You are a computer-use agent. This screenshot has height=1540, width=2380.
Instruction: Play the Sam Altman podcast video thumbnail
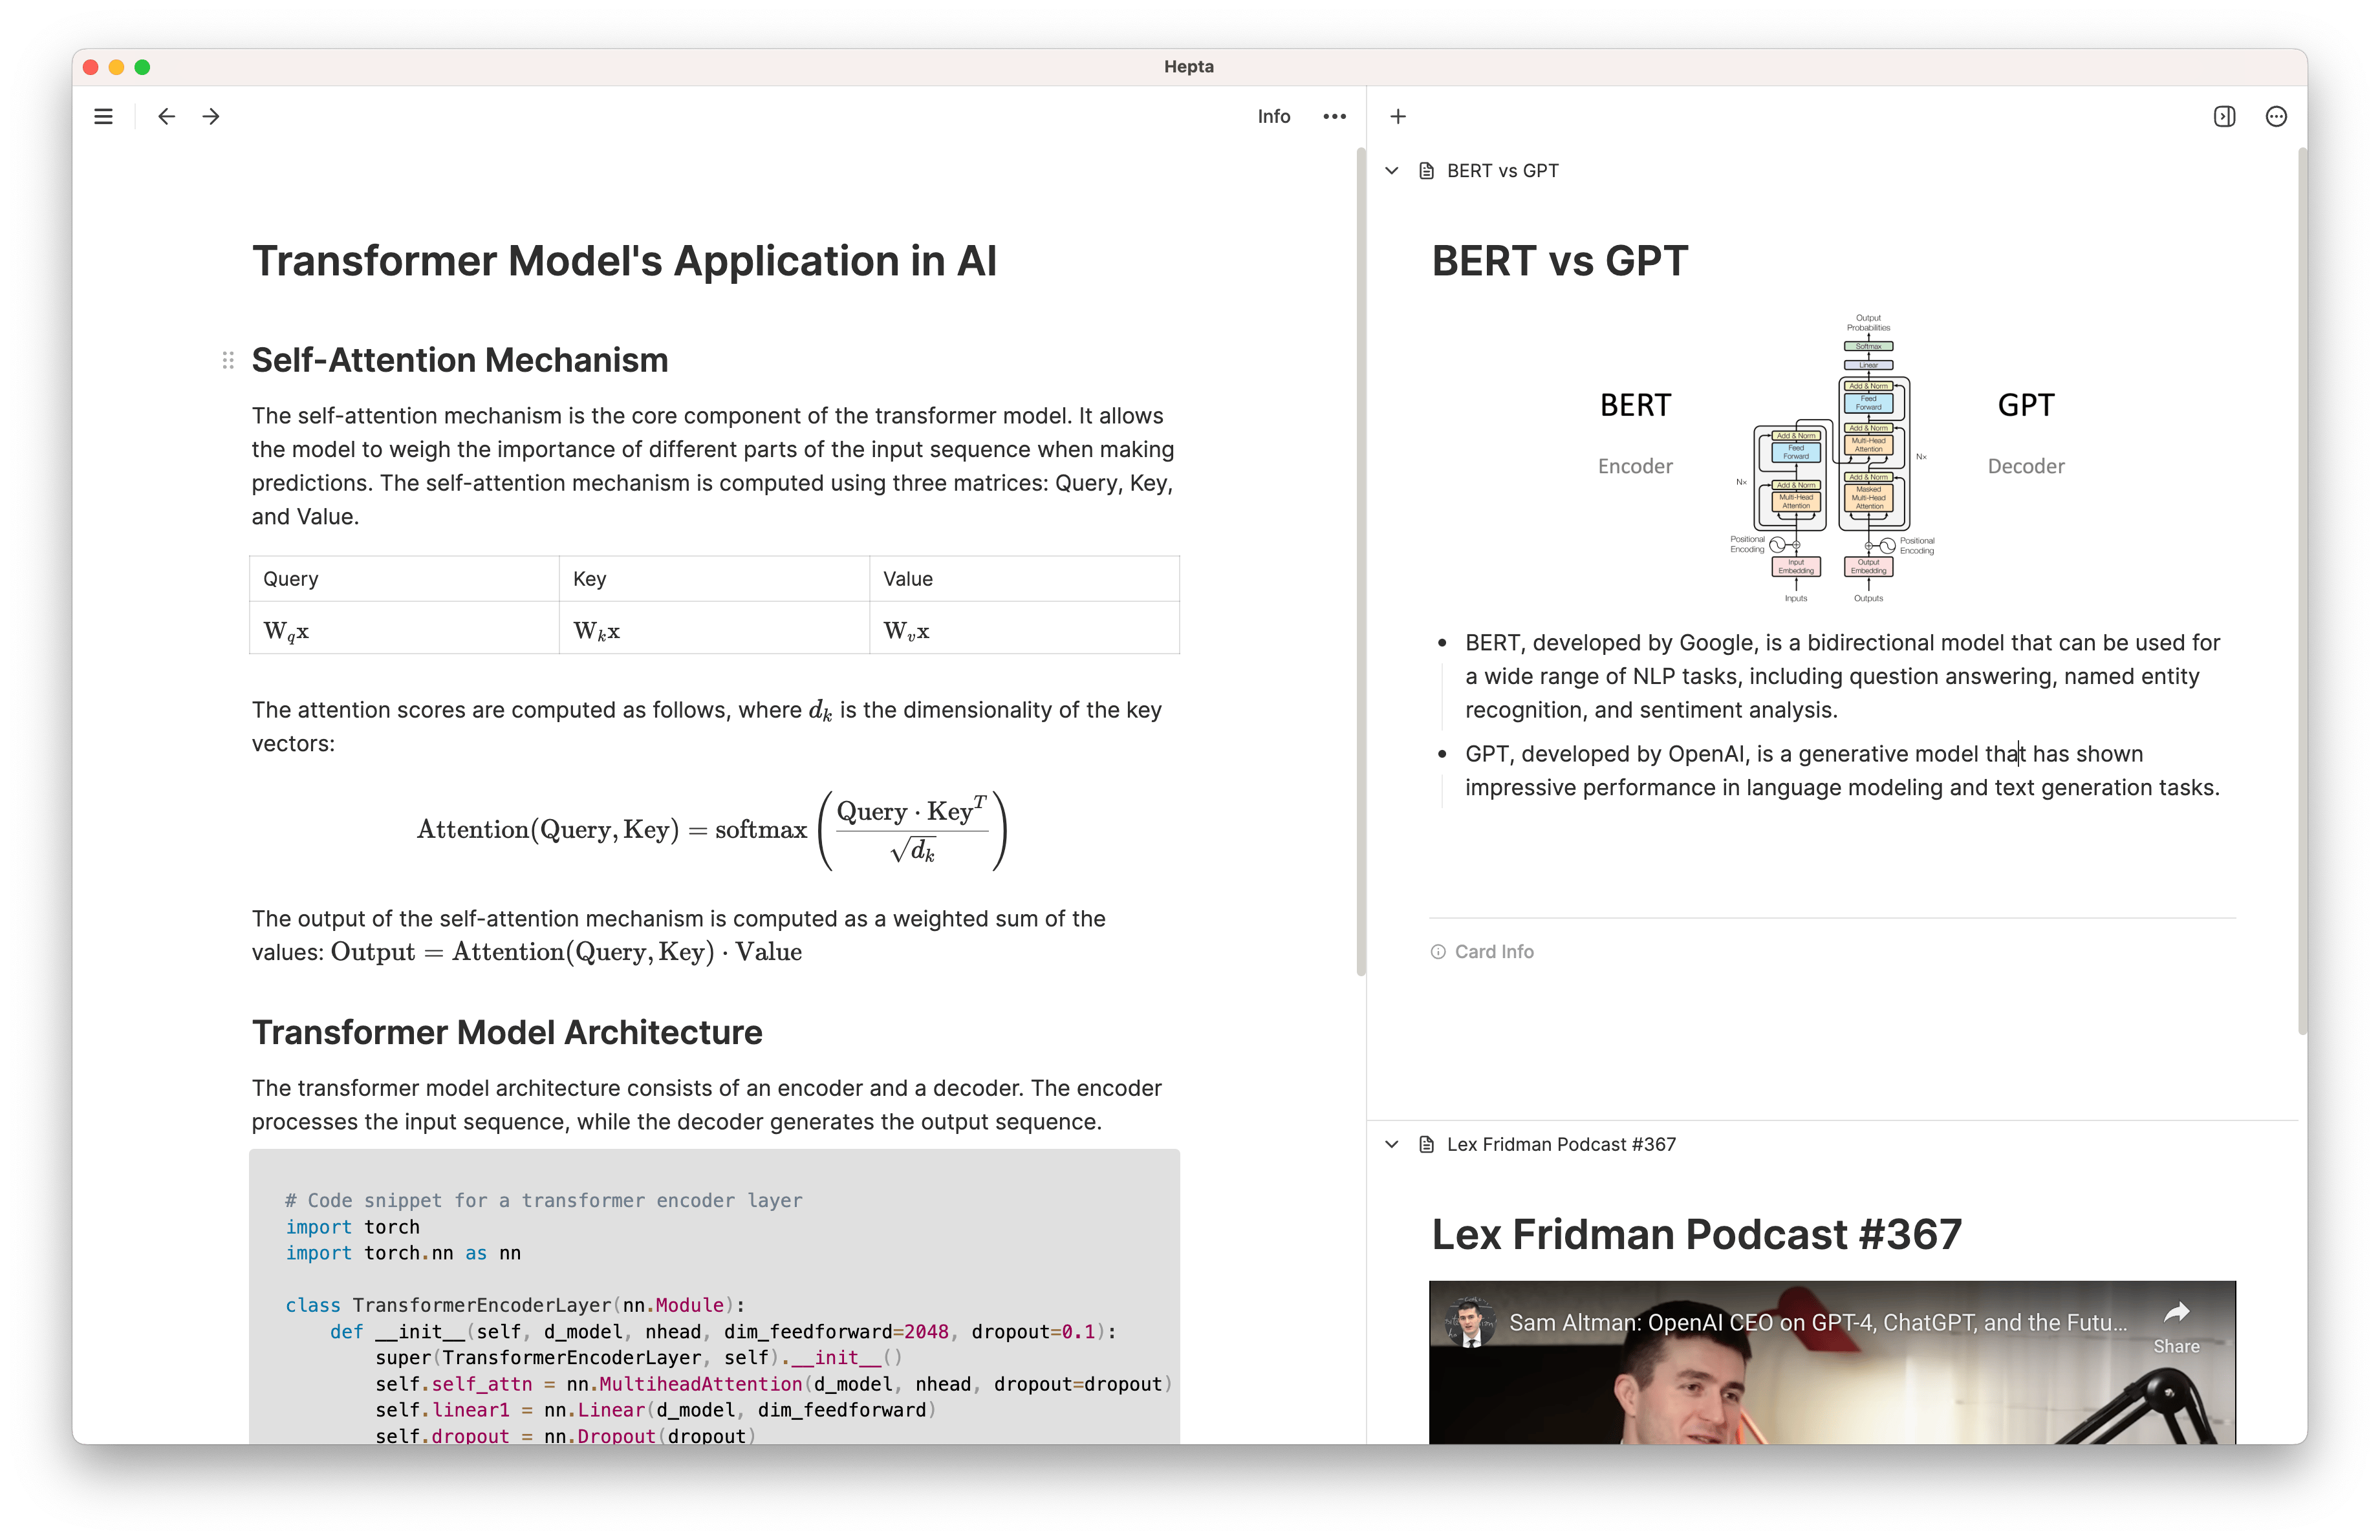coord(1832,1362)
